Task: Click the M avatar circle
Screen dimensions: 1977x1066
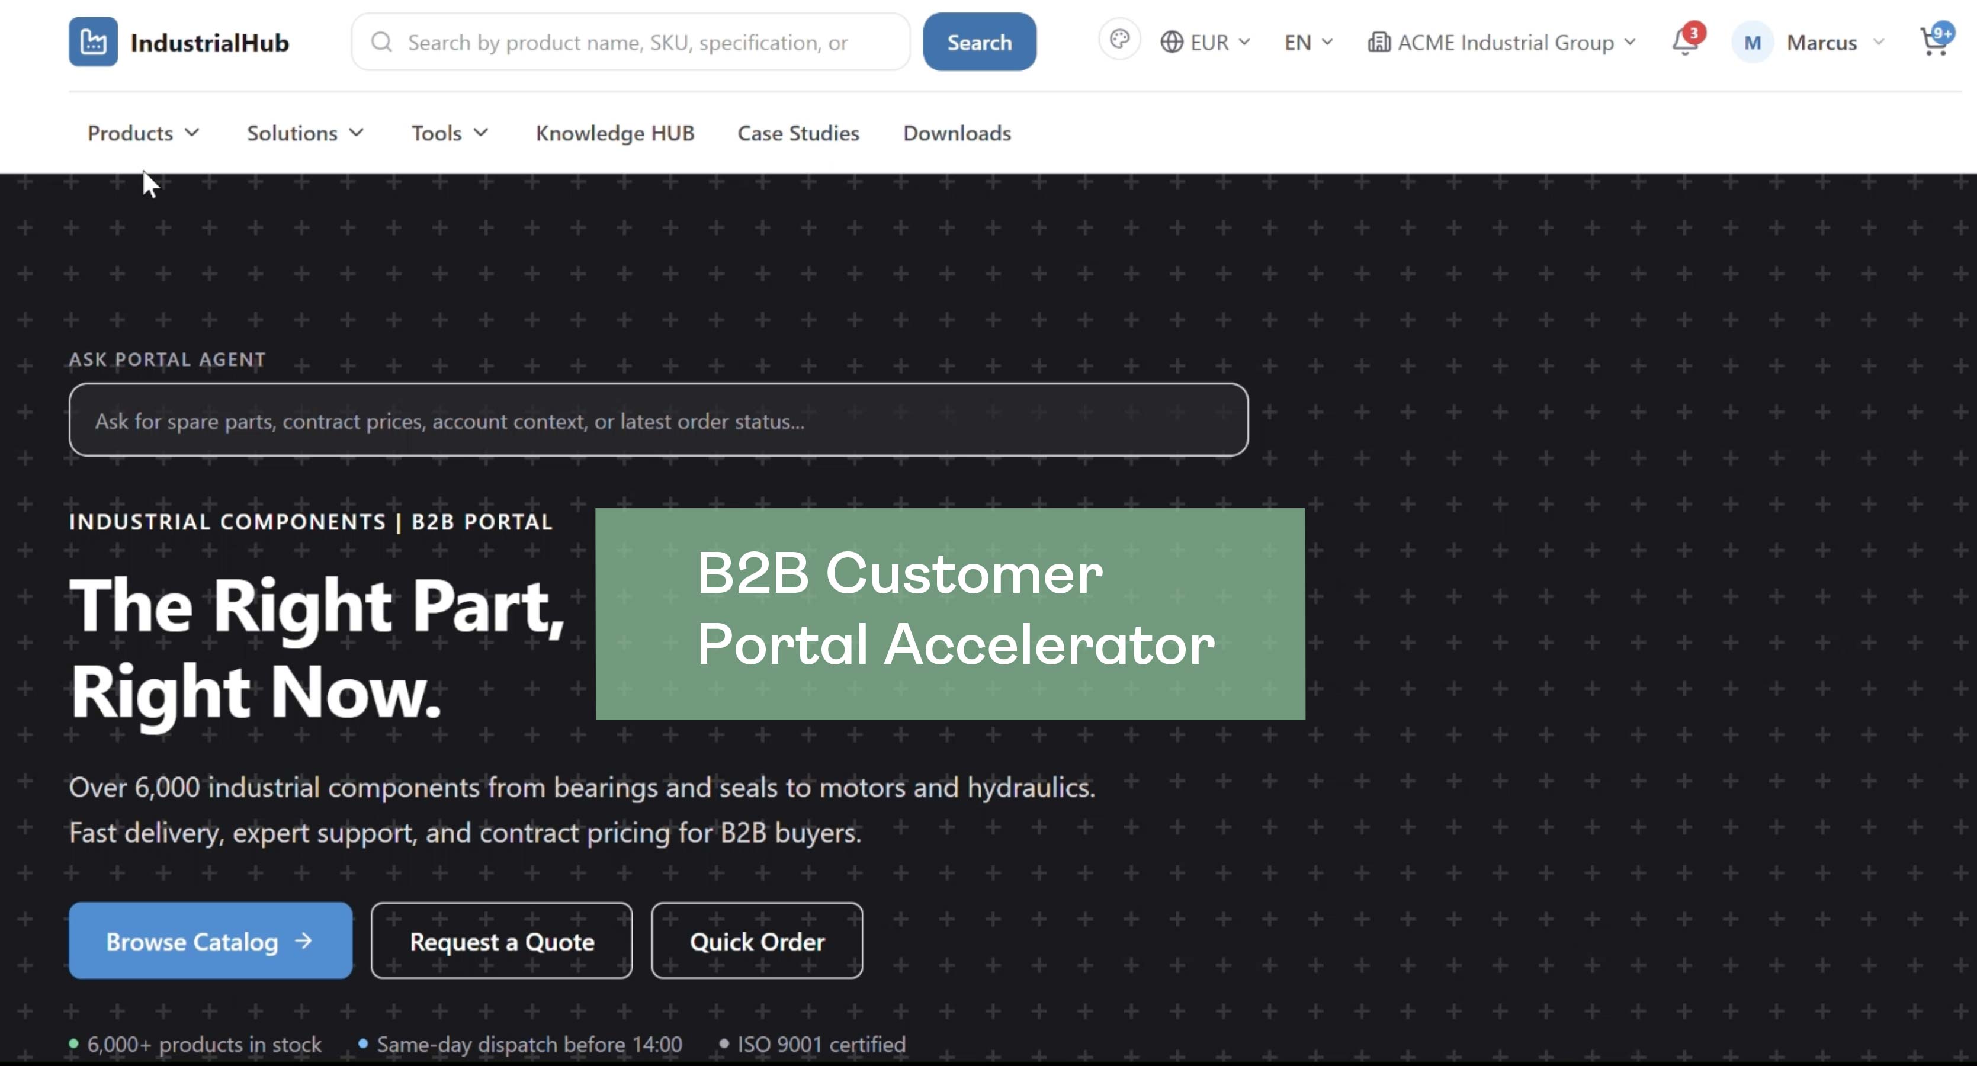Action: tap(1752, 42)
